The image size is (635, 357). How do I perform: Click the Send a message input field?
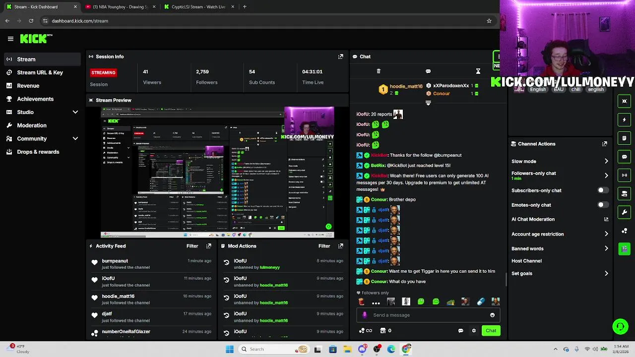[x=428, y=315]
